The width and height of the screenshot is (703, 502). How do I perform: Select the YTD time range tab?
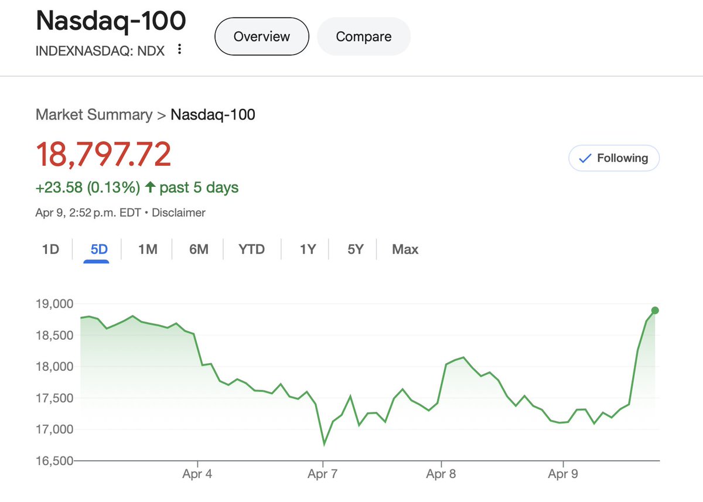point(251,250)
